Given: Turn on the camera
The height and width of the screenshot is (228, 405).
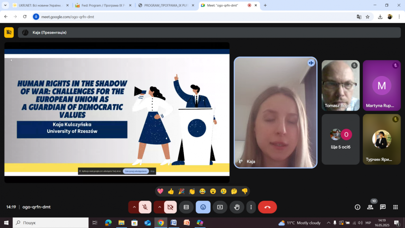Looking at the screenshot, I should point(170,207).
